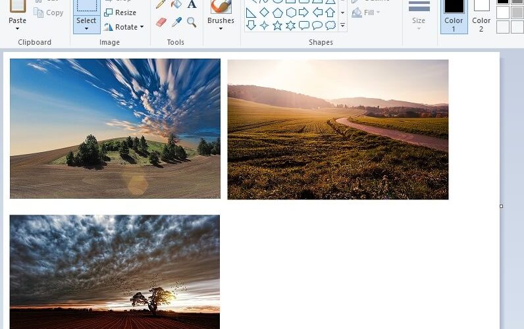This screenshot has width=524, height=329.
Task: Choose the pentagon shape
Action: coord(278,13)
